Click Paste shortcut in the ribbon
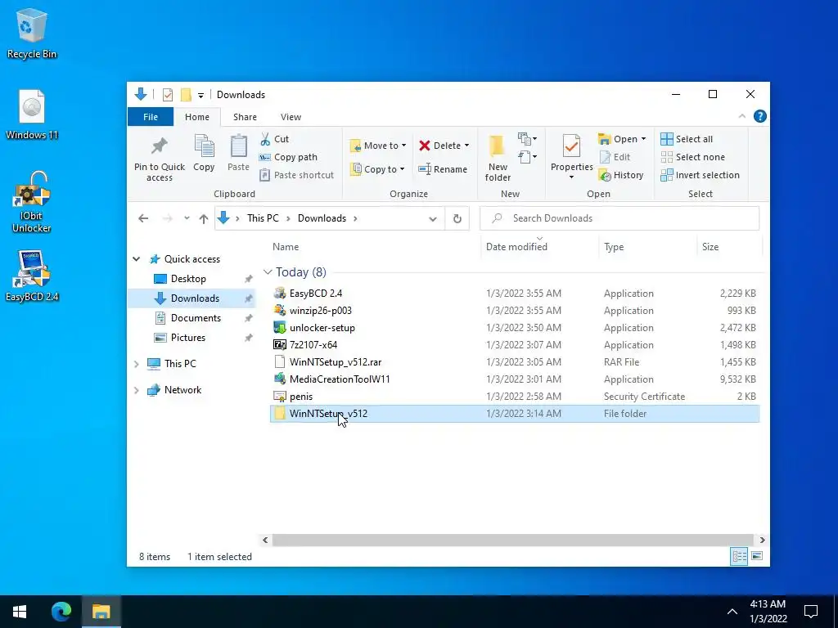This screenshot has height=628, width=838. (296, 175)
